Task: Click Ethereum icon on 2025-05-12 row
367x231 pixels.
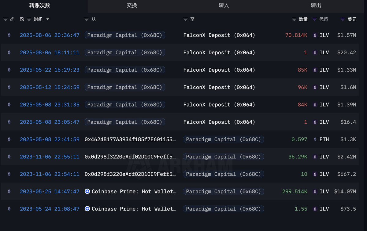Action: coord(9,87)
